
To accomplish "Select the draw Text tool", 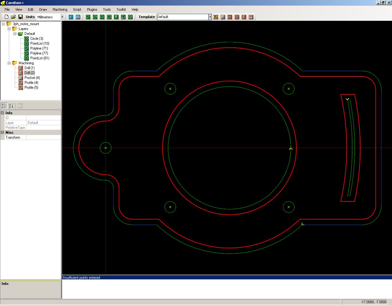I will [116, 17].
